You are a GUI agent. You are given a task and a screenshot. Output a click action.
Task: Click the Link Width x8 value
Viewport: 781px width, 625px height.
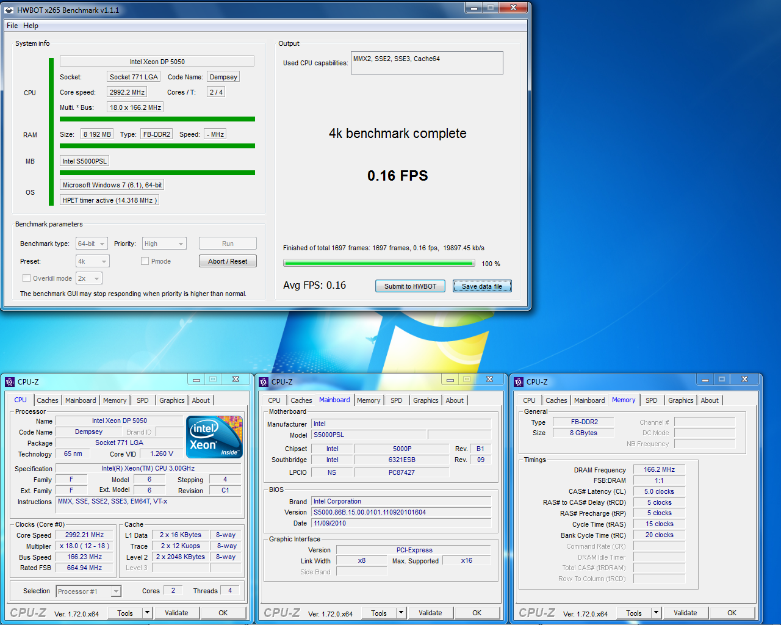tap(362, 560)
